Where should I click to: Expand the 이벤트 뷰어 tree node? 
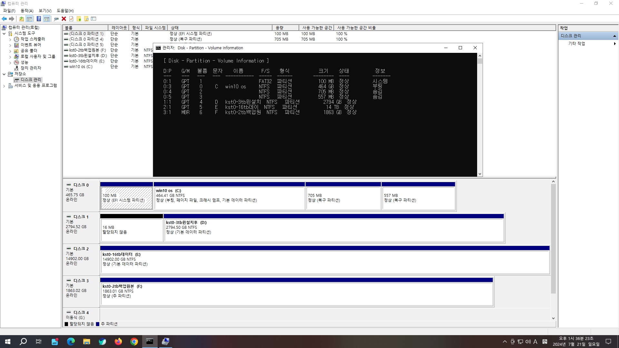pos(10,45)
